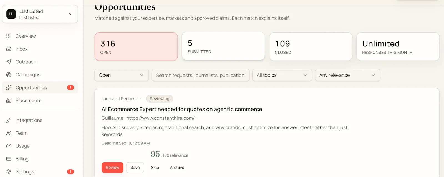Click the constanthire.com URL
444x177 pixels.
point(160,118)
